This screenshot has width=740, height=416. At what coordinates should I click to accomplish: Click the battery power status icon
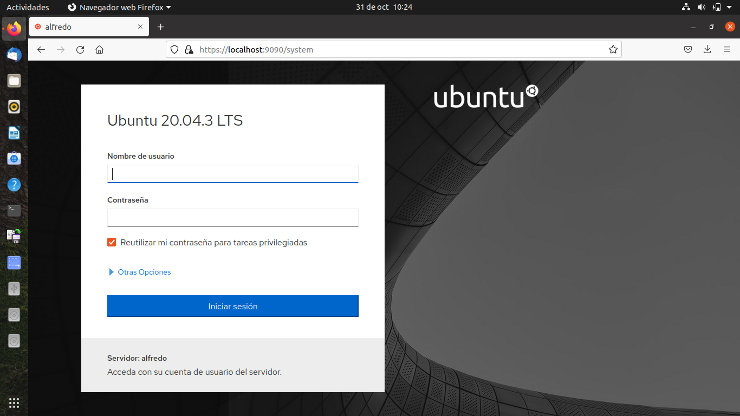point(717,7)
